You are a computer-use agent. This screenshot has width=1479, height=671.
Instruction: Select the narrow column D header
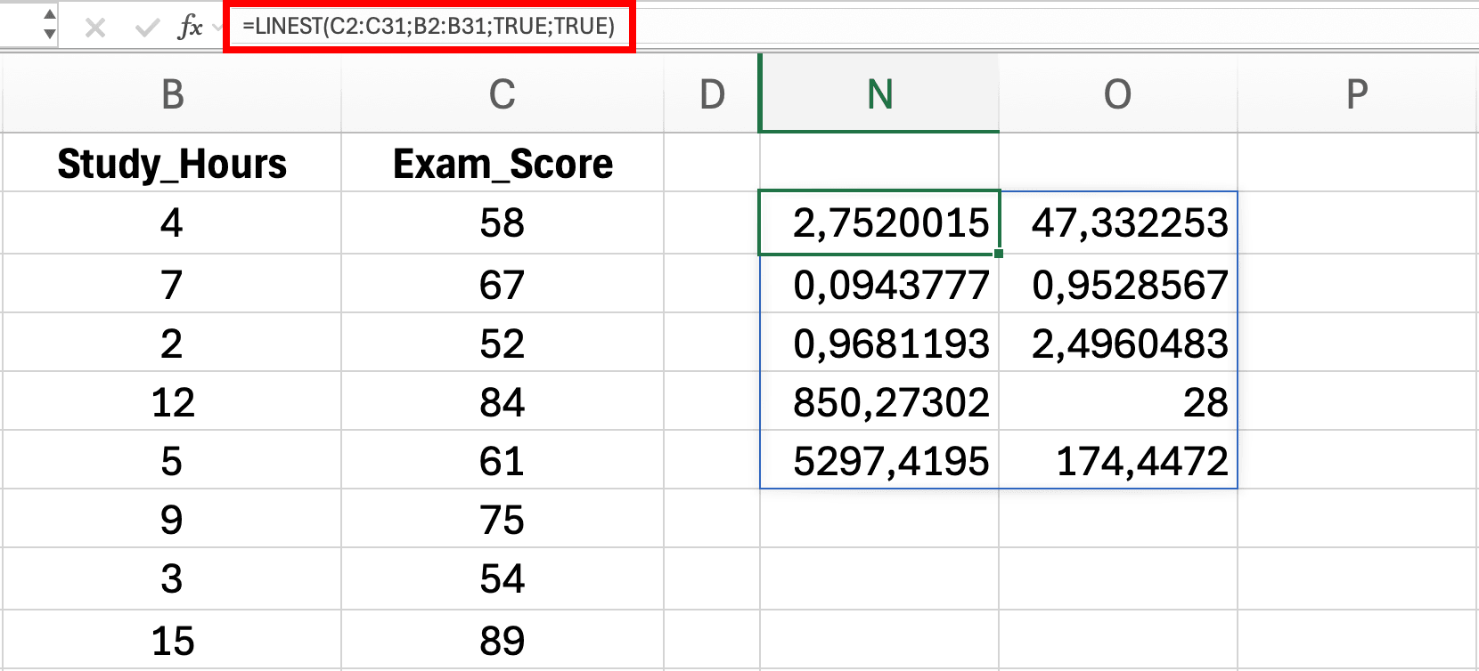711,93
